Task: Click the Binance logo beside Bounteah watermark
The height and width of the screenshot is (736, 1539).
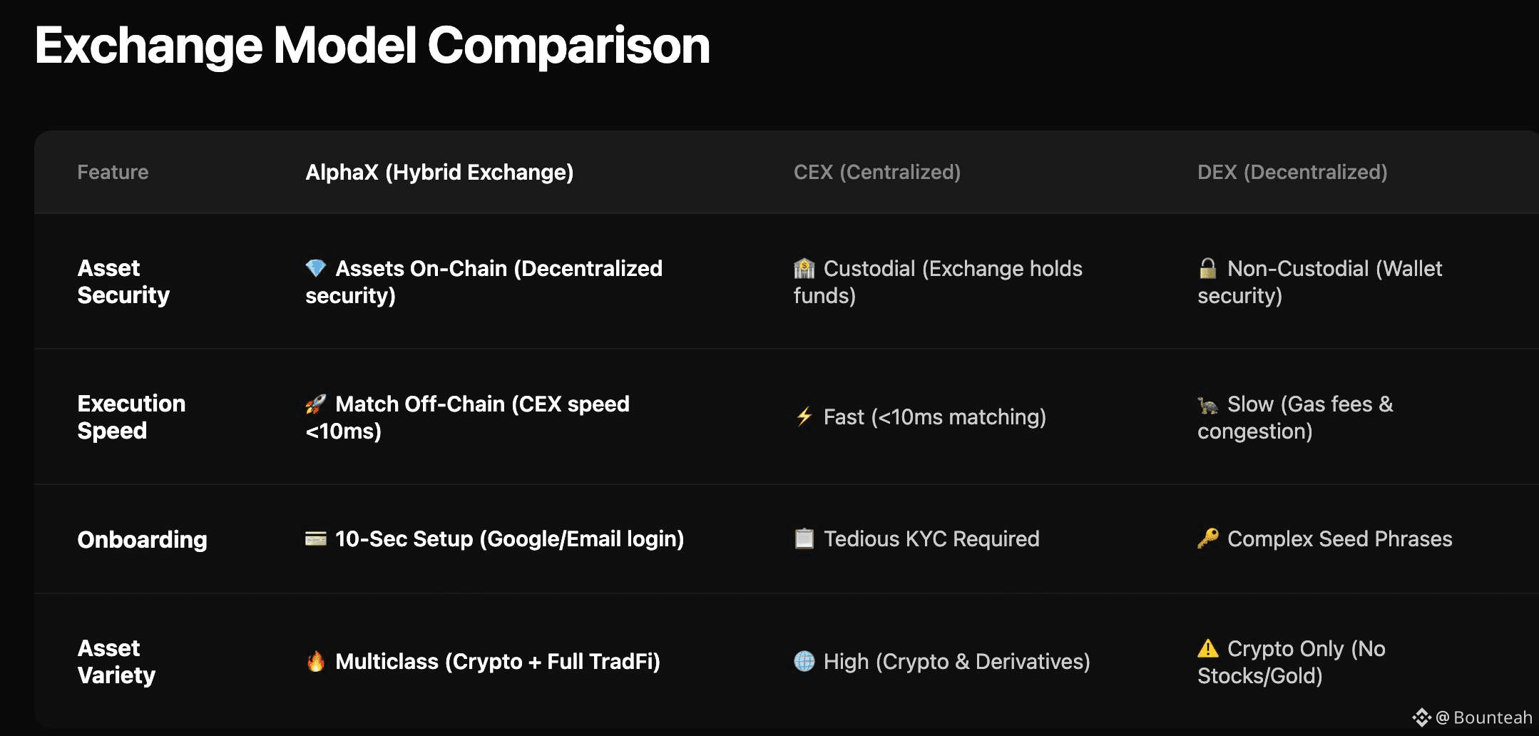Action: (1421, 717)
